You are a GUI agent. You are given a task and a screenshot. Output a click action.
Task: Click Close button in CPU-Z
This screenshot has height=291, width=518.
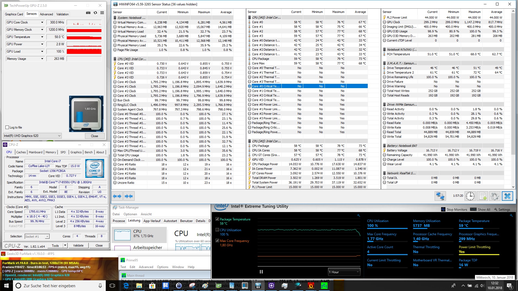[x=99, y=245]
